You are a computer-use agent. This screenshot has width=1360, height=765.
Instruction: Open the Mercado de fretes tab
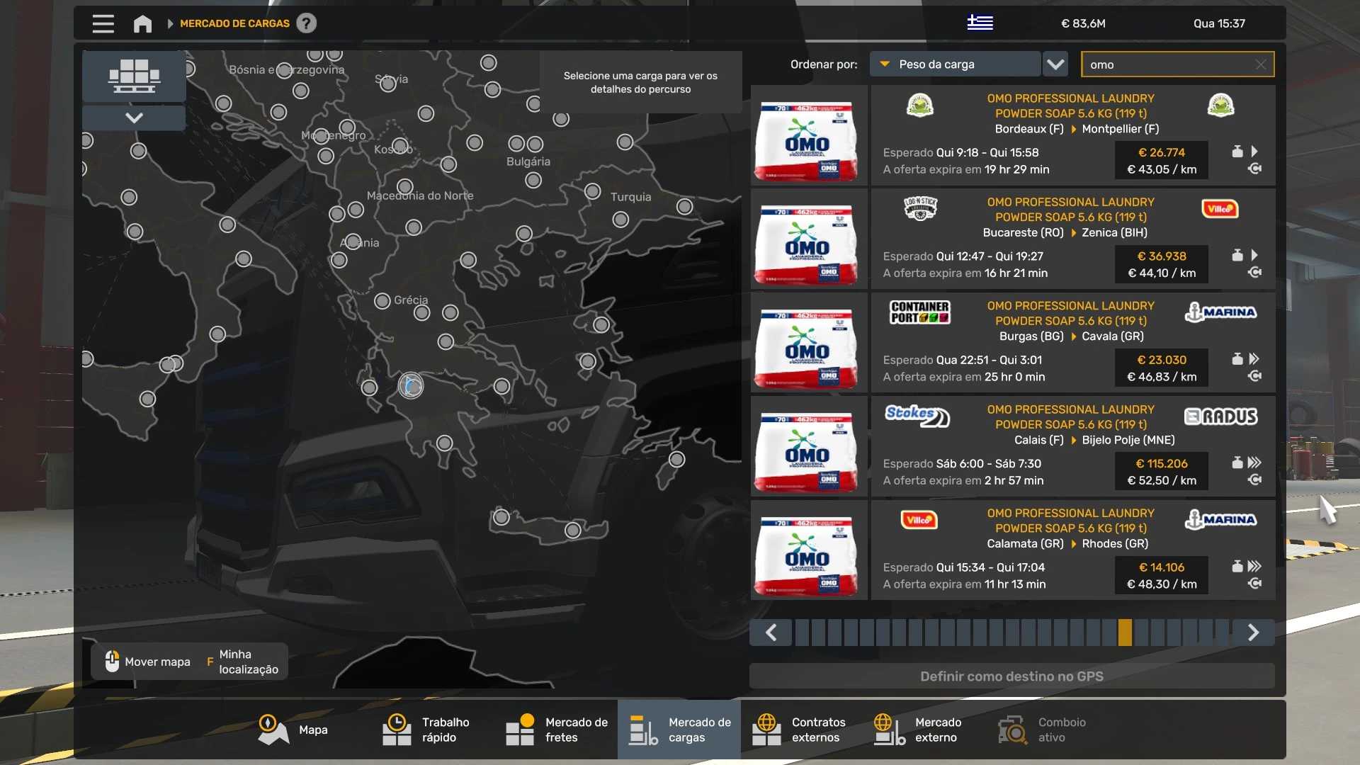point(556,730)
